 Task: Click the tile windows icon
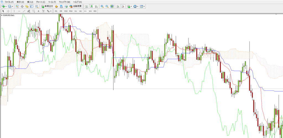112,6
